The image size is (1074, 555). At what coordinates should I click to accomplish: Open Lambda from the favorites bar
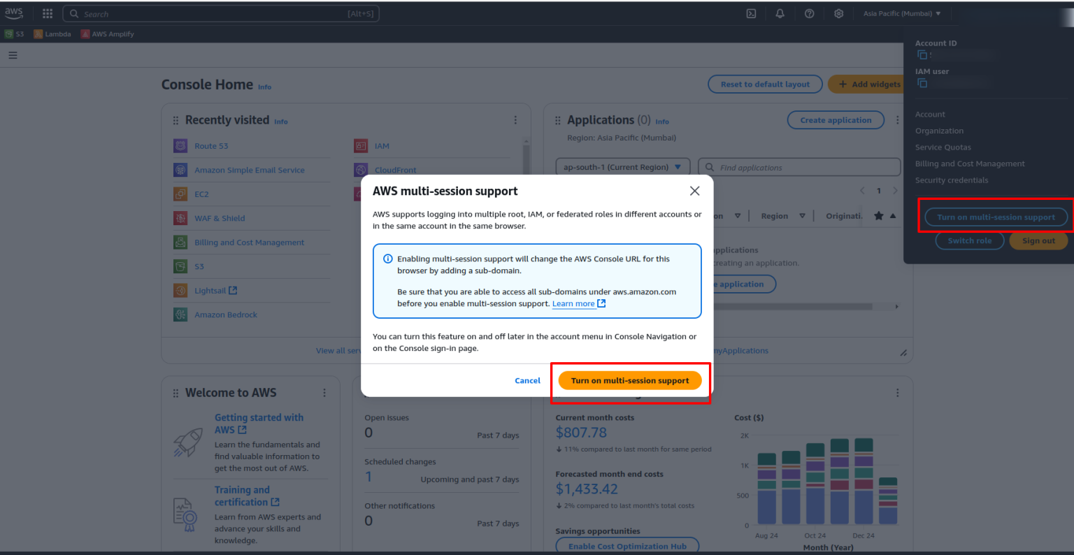click(x=52, y=33)
